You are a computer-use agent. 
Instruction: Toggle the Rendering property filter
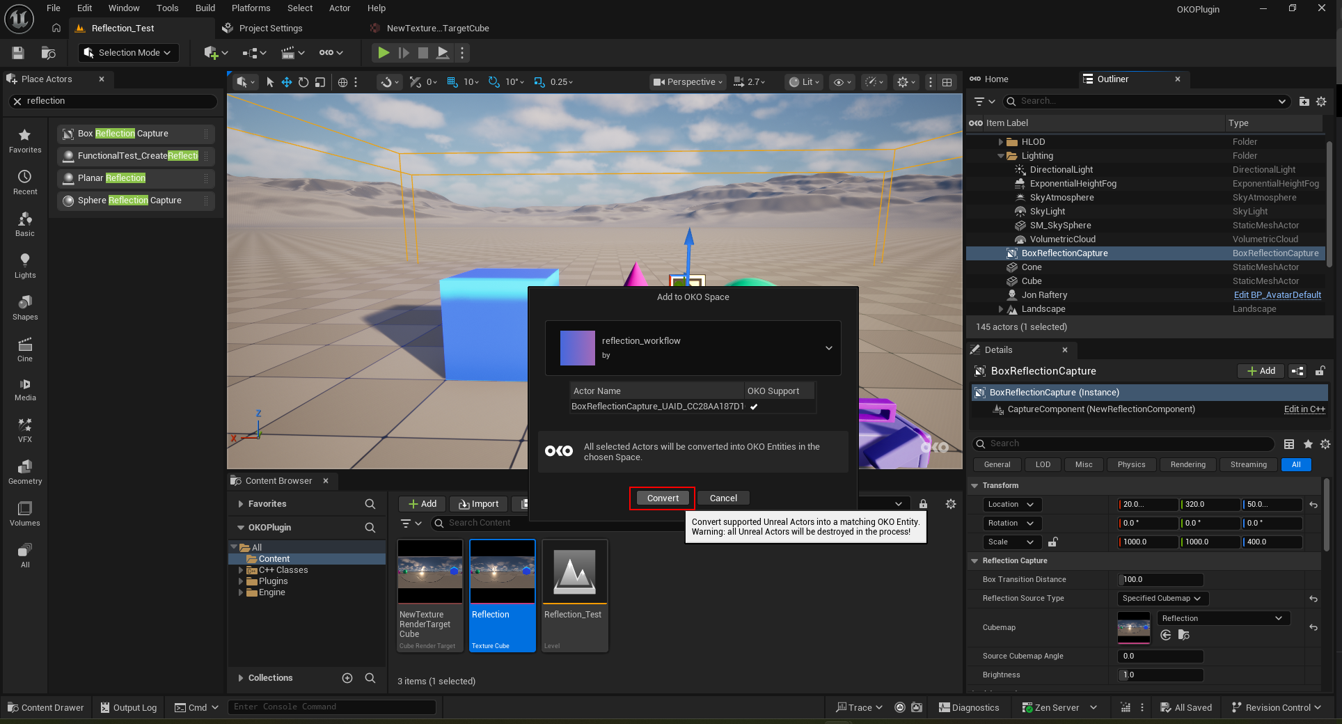1187,464
